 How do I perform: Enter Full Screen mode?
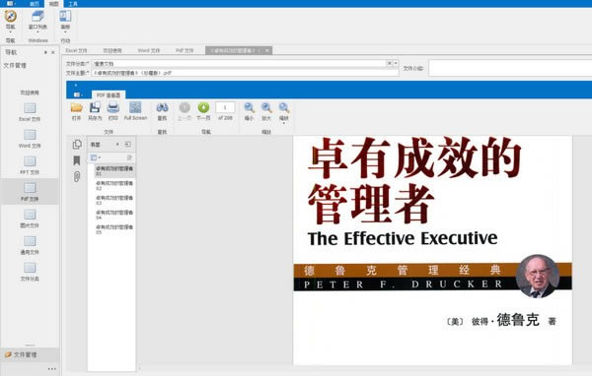coord(135,111)
